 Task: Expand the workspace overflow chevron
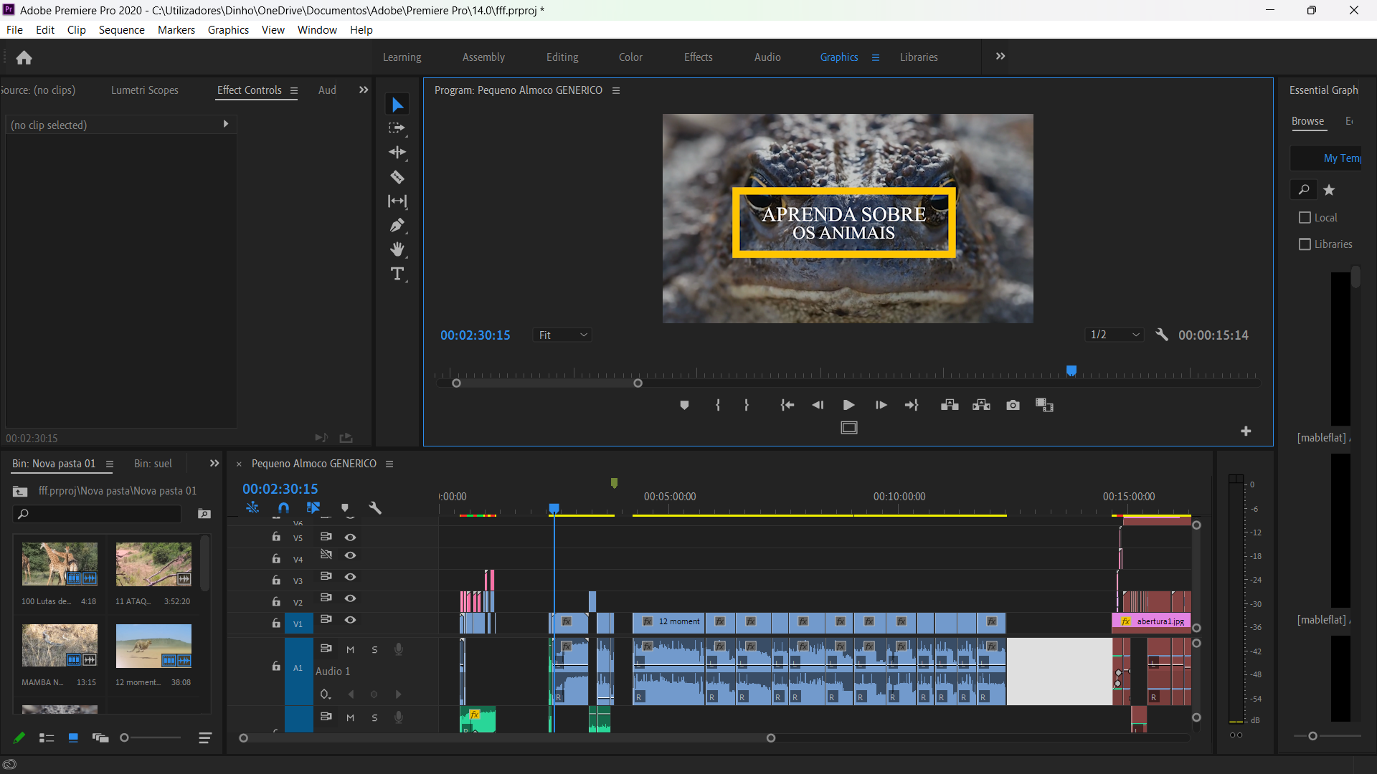(1000, 57)
